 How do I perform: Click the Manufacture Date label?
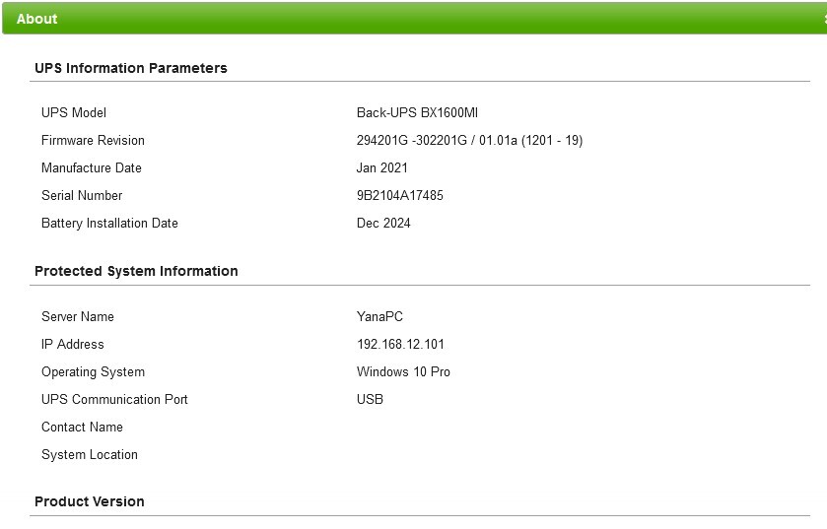point(92,168)
